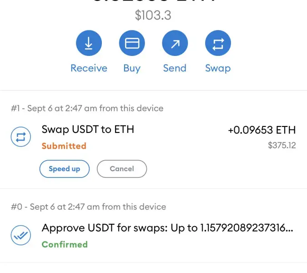This screenshot has width=307, height=273.
Task: Click the Receive text label
Action: click(89, 68)
